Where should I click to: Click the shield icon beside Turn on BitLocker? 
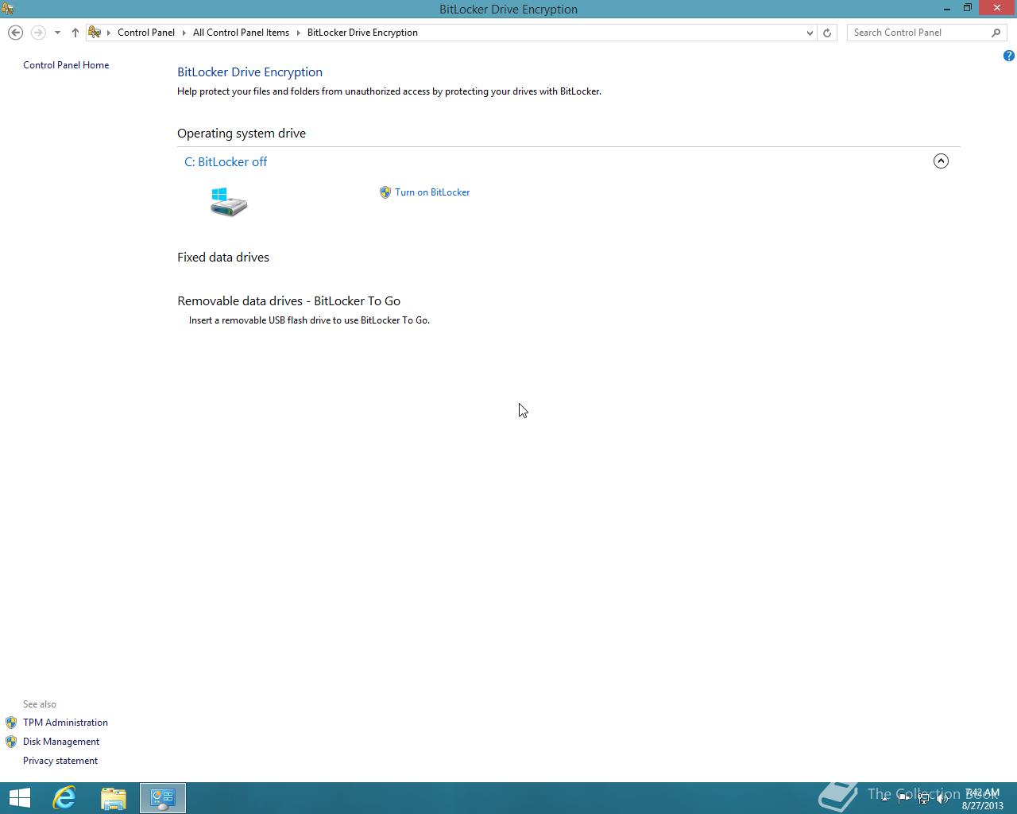click(385, 192)
